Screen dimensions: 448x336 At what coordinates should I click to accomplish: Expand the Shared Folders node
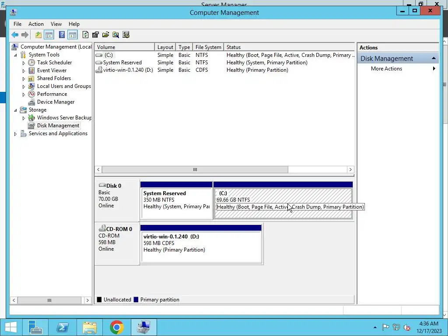pyautogui.click(x=24, y=79)
